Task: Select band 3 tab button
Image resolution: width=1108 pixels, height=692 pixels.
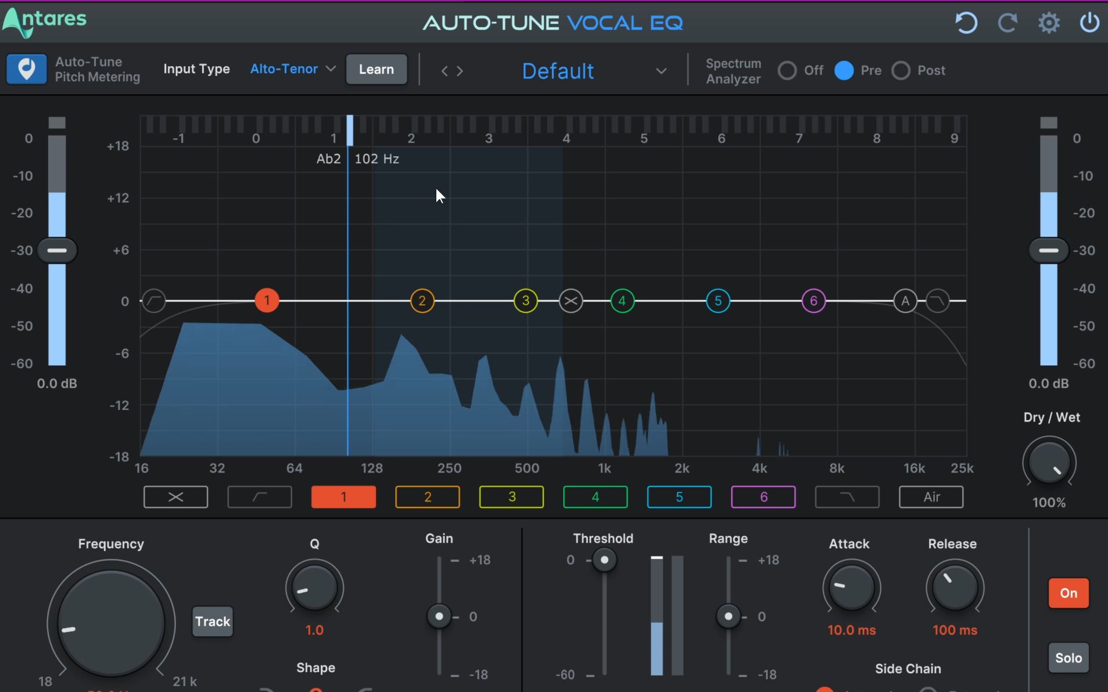Action: (511, 497)
